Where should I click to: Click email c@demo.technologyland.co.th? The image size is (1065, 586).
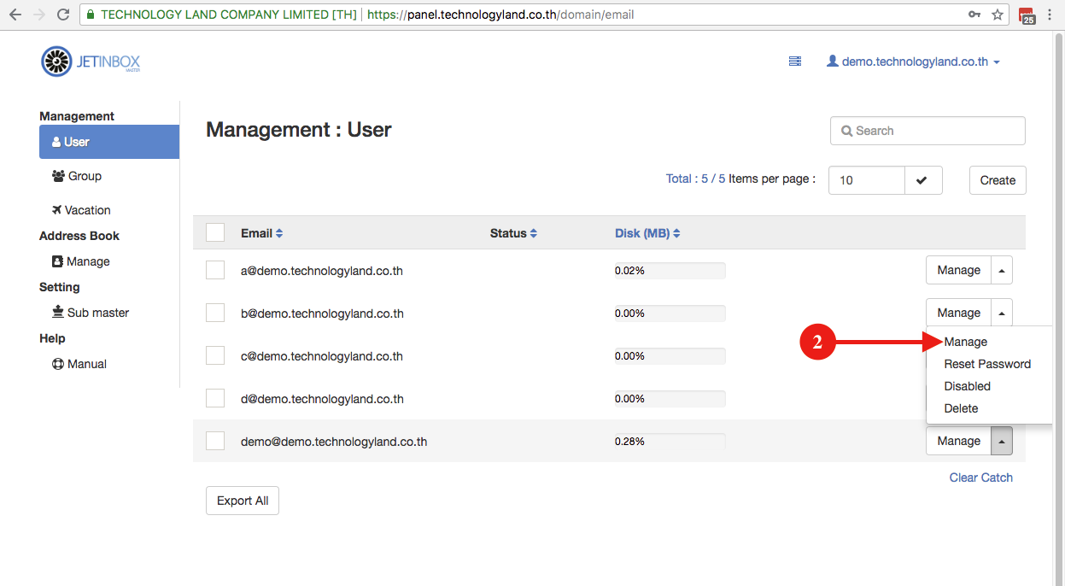(x=322, y=356)
